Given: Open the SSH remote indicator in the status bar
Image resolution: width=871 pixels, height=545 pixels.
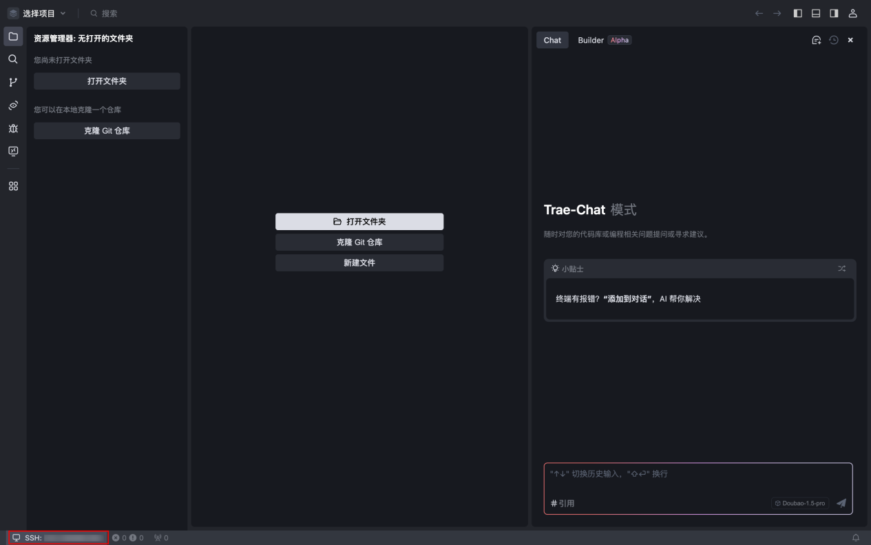Looking at the screenshot, I should (56, 537).
